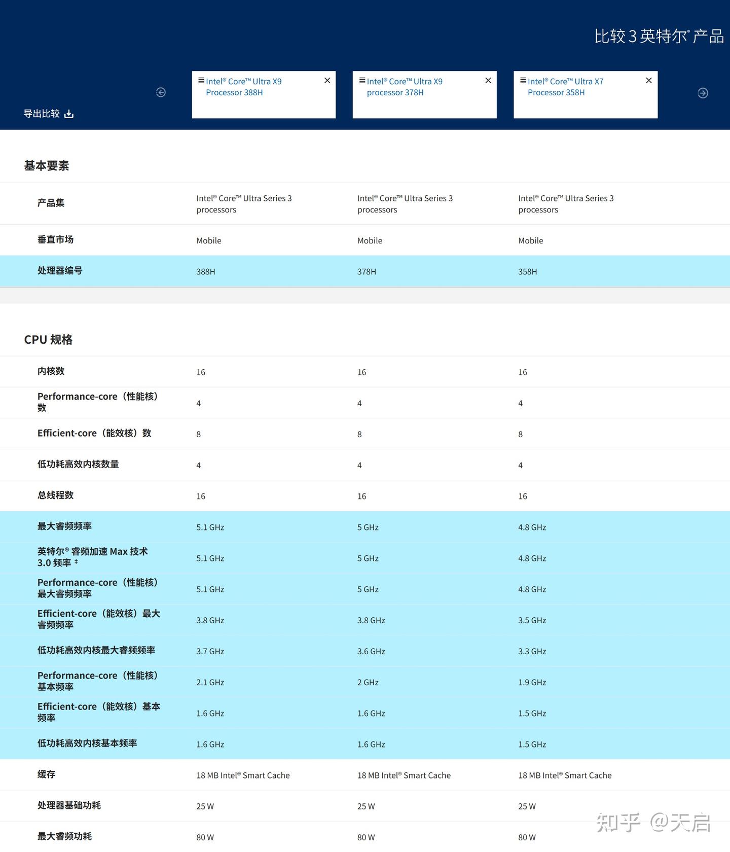Click the 3.7 GHz value
The image size is (730, 852).
point(210,652)
